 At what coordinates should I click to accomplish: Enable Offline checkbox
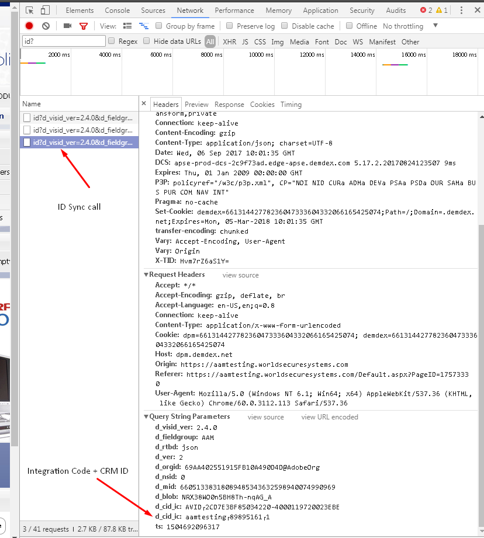pyautogui.click(x=349, y=26)
